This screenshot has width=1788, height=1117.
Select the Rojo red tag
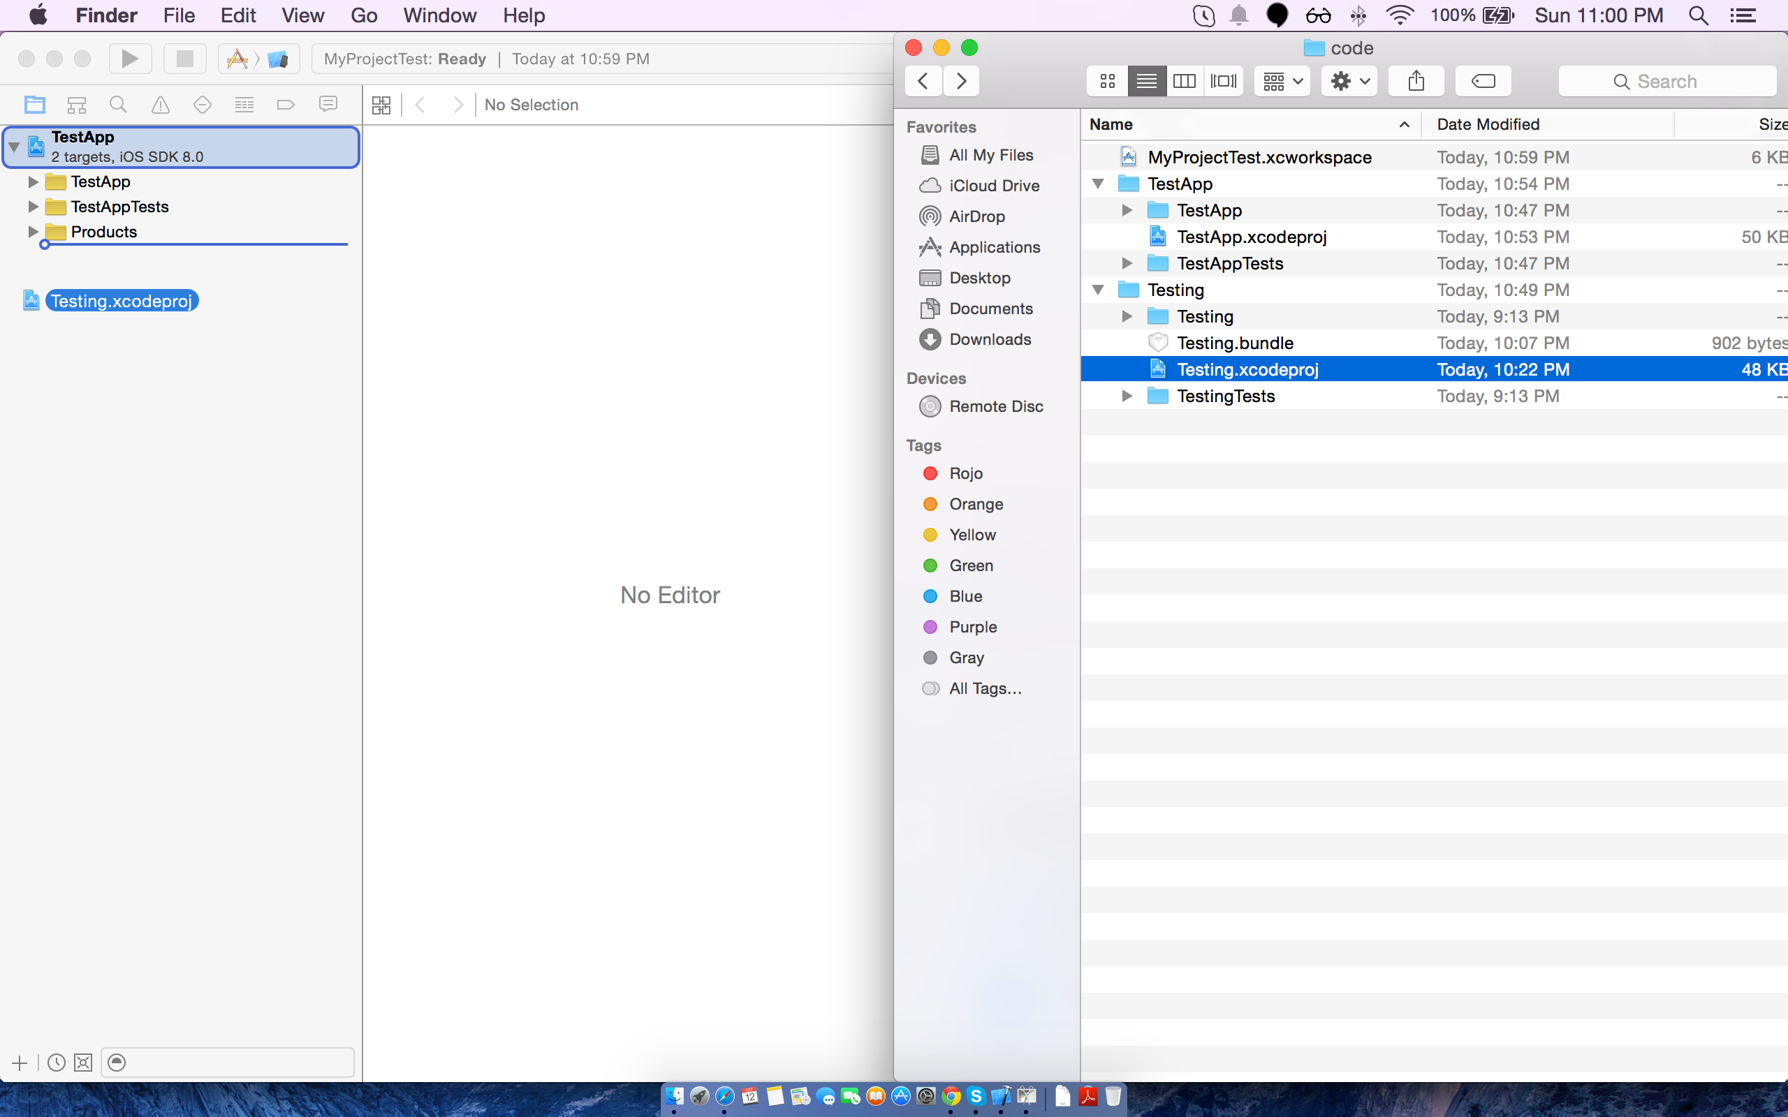pyautogui.click(x=953, y=473)
